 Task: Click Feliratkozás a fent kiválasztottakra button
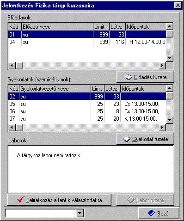tap(59, 200)
